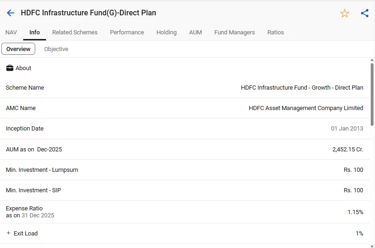
Task: Select the Info tab
Action: [34, 32]
